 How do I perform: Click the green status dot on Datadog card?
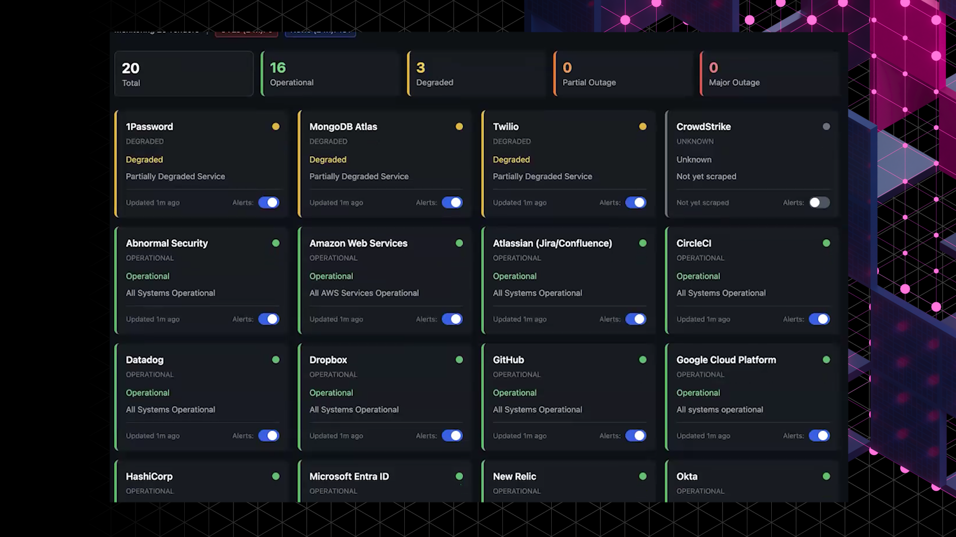click(x=275, y=359)
